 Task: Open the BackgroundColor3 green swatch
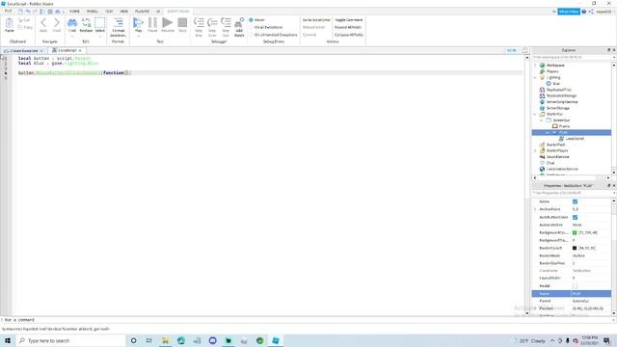pos(575,232)
